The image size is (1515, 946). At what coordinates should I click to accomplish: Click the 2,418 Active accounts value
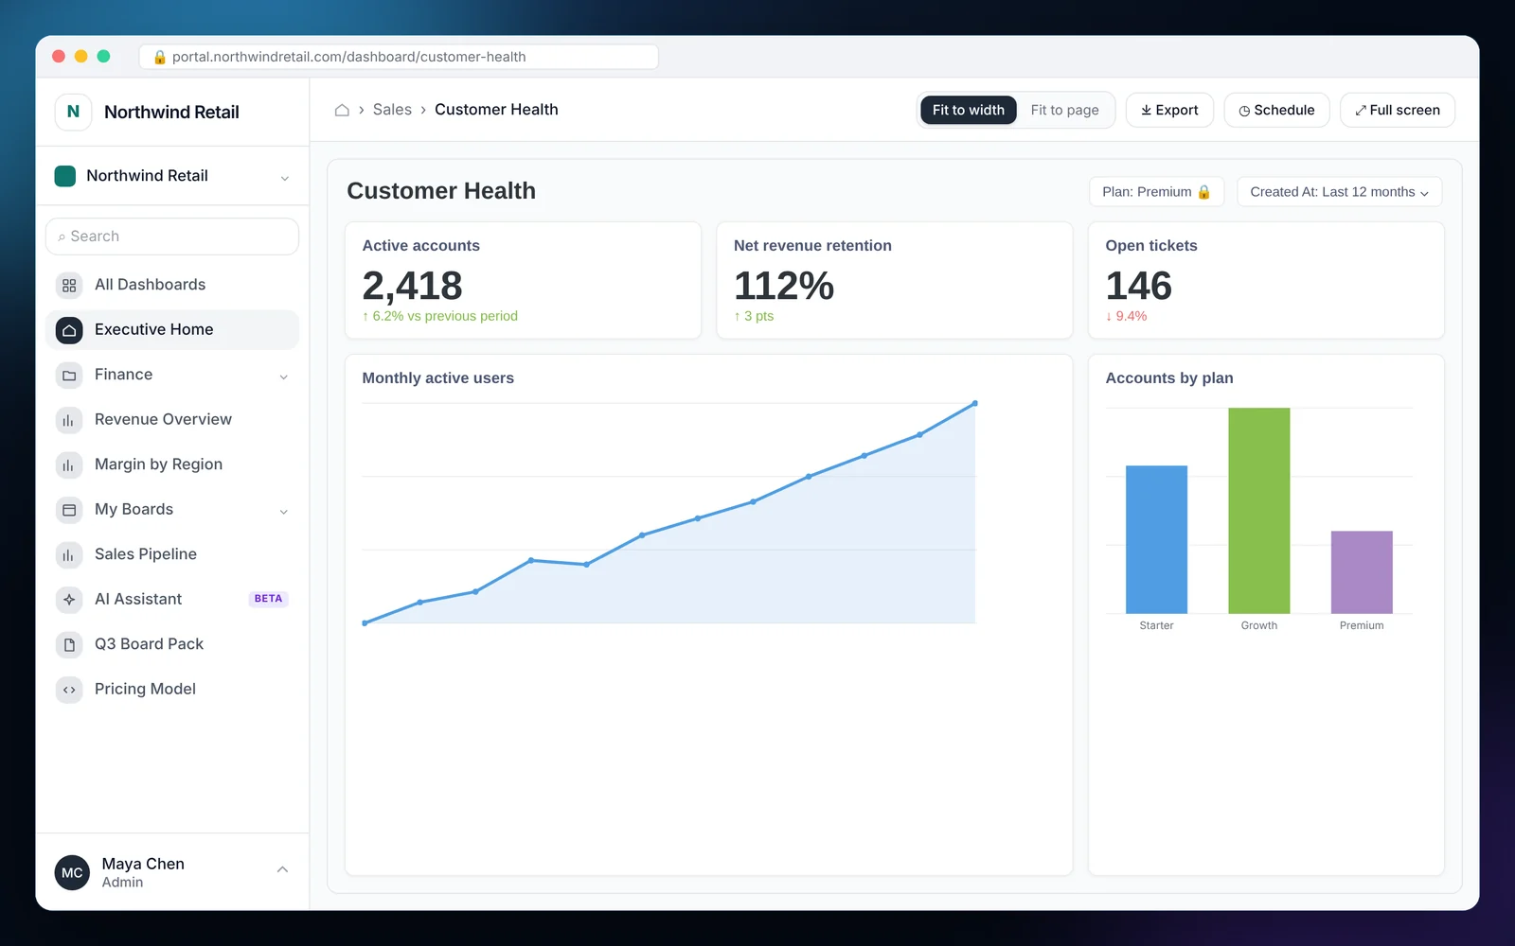[412, 286]
